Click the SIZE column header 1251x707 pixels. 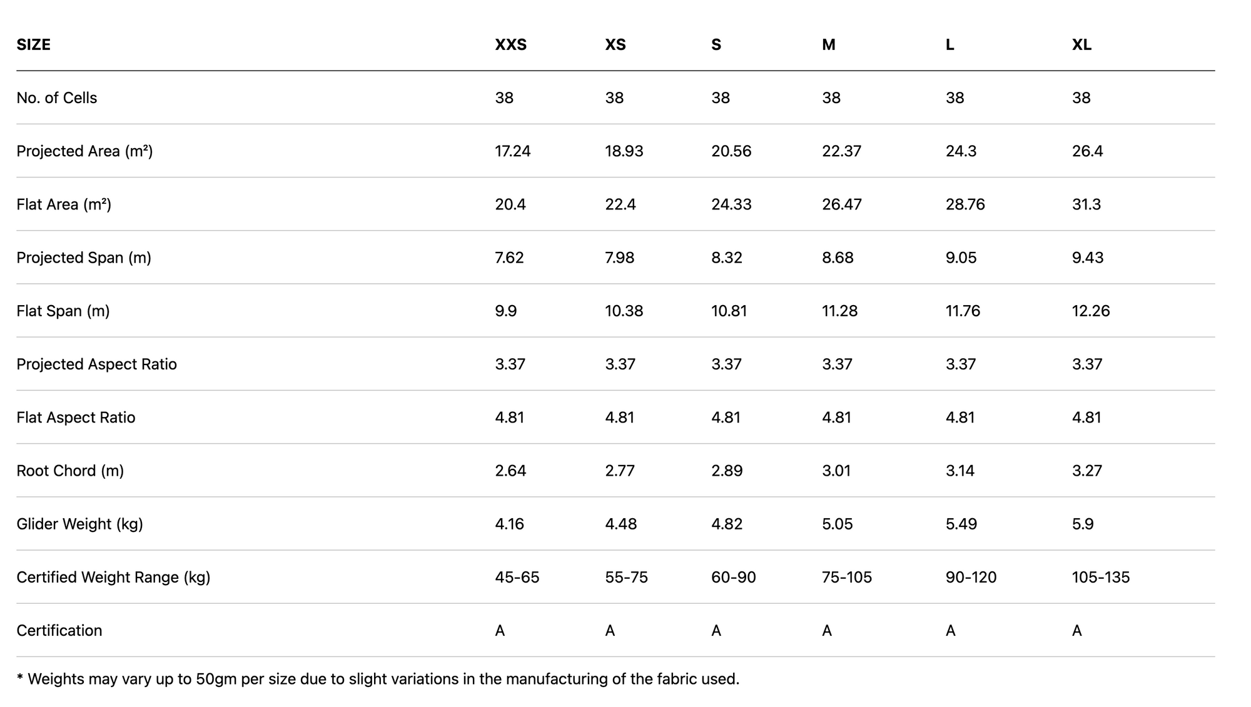34,44
